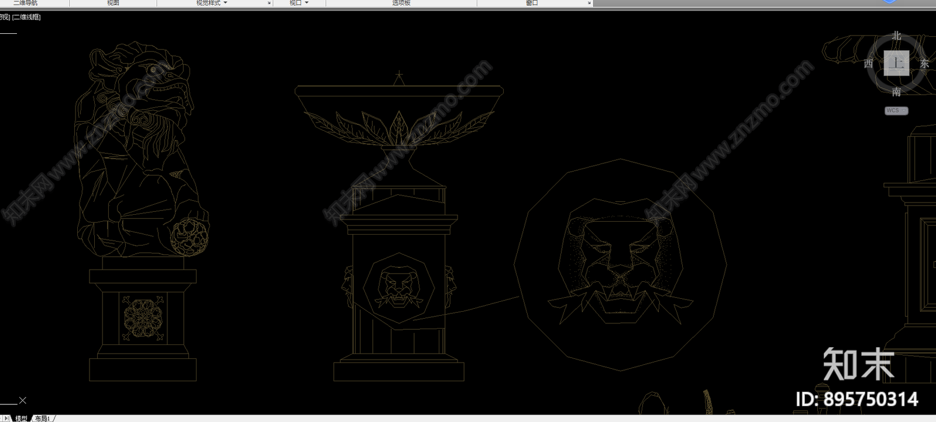The width and height of the screenshot is (936, 422).
Task: Select 南 on the ViewCube compass
Action: click(x=896, y=92)
